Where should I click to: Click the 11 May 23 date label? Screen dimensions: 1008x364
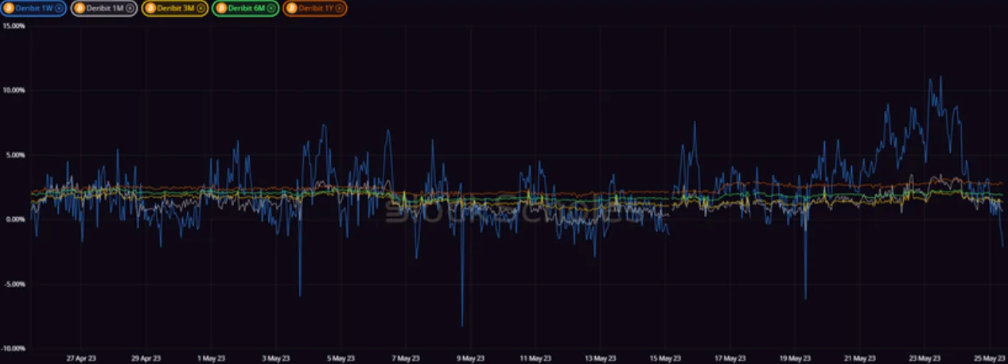coord(535,358)
